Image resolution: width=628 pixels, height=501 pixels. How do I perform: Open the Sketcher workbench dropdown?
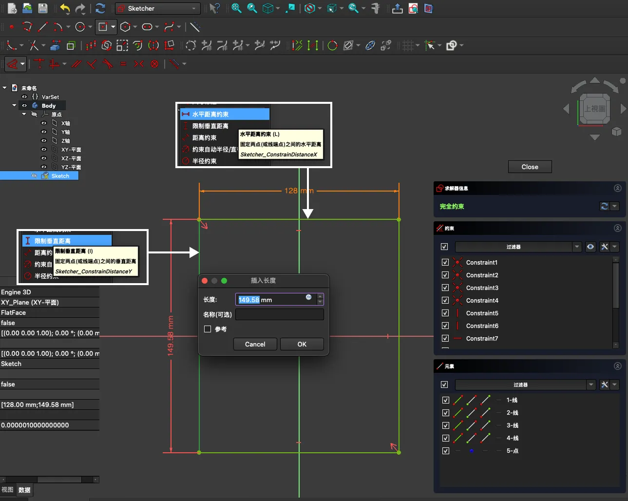158,8
